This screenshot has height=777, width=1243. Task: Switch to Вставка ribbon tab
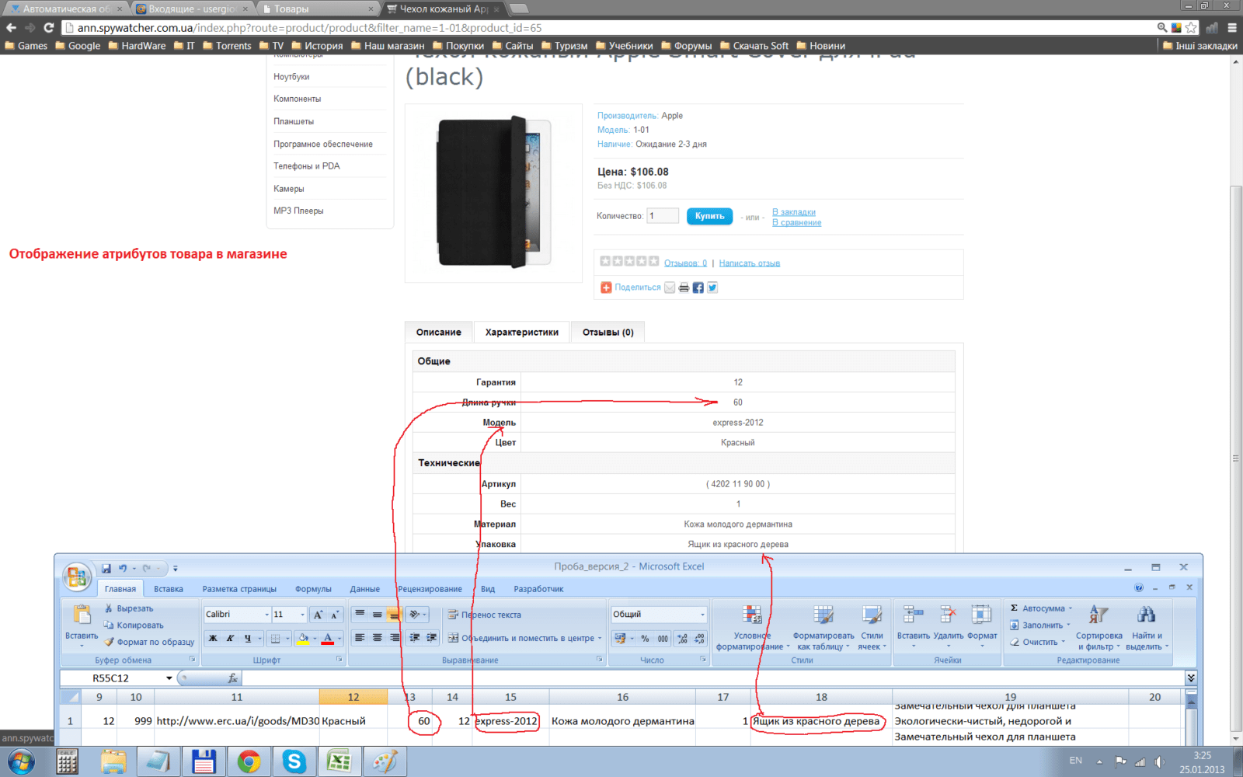[x=169, y=589]
